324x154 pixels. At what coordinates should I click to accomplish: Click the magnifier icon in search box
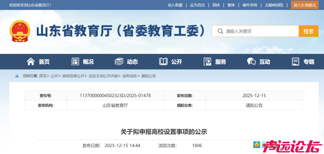coord(220,31)
